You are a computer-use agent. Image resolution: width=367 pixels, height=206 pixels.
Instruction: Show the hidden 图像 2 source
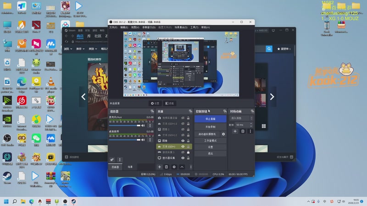tap(183, 130)
